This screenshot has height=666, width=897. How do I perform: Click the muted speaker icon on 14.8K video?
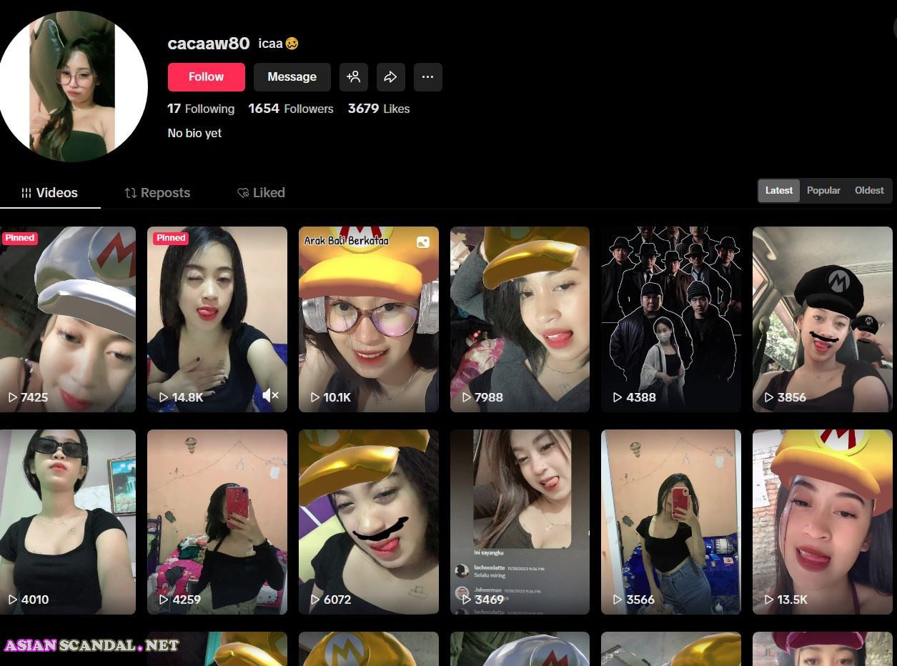(270, 395)
